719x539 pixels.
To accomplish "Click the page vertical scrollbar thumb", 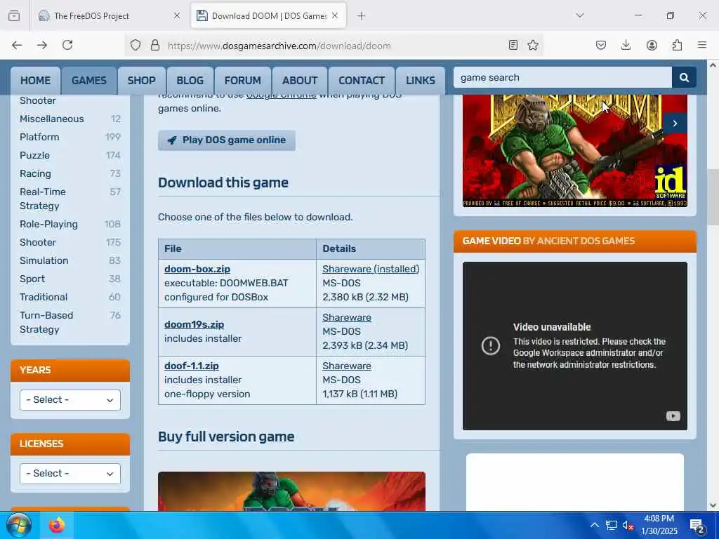I will click(713, 197).
